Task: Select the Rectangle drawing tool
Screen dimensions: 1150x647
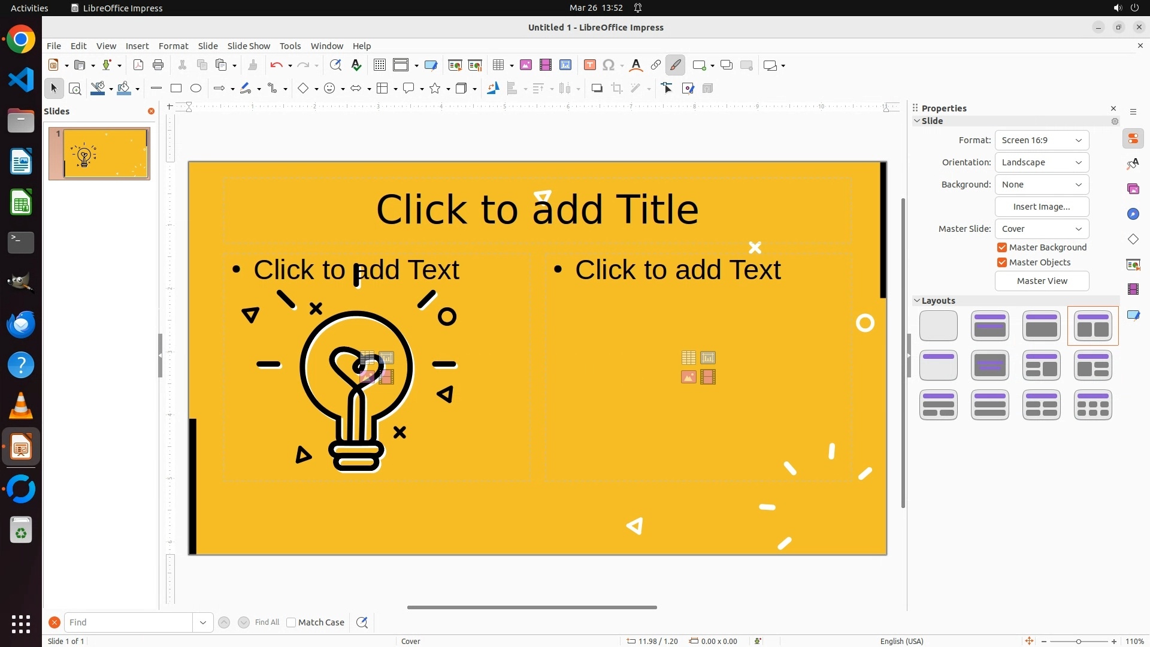Action: point(176,89)
